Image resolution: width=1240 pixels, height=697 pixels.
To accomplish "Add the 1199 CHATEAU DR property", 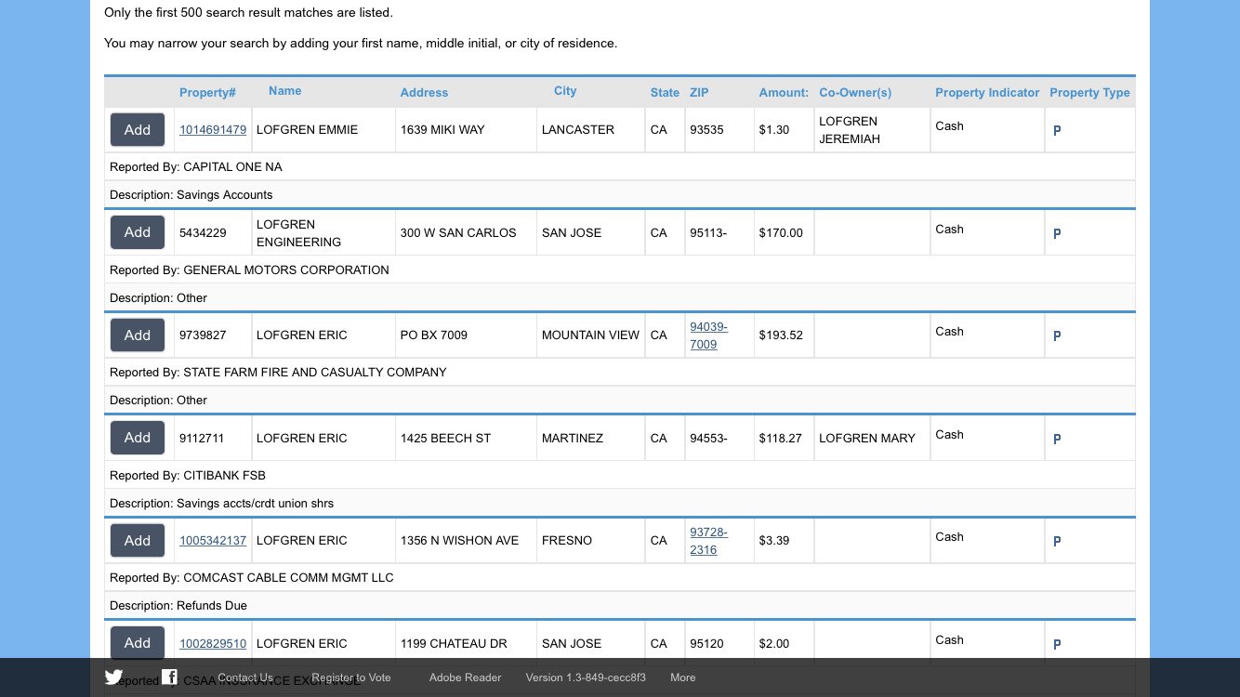I will (x=138, y=643).
